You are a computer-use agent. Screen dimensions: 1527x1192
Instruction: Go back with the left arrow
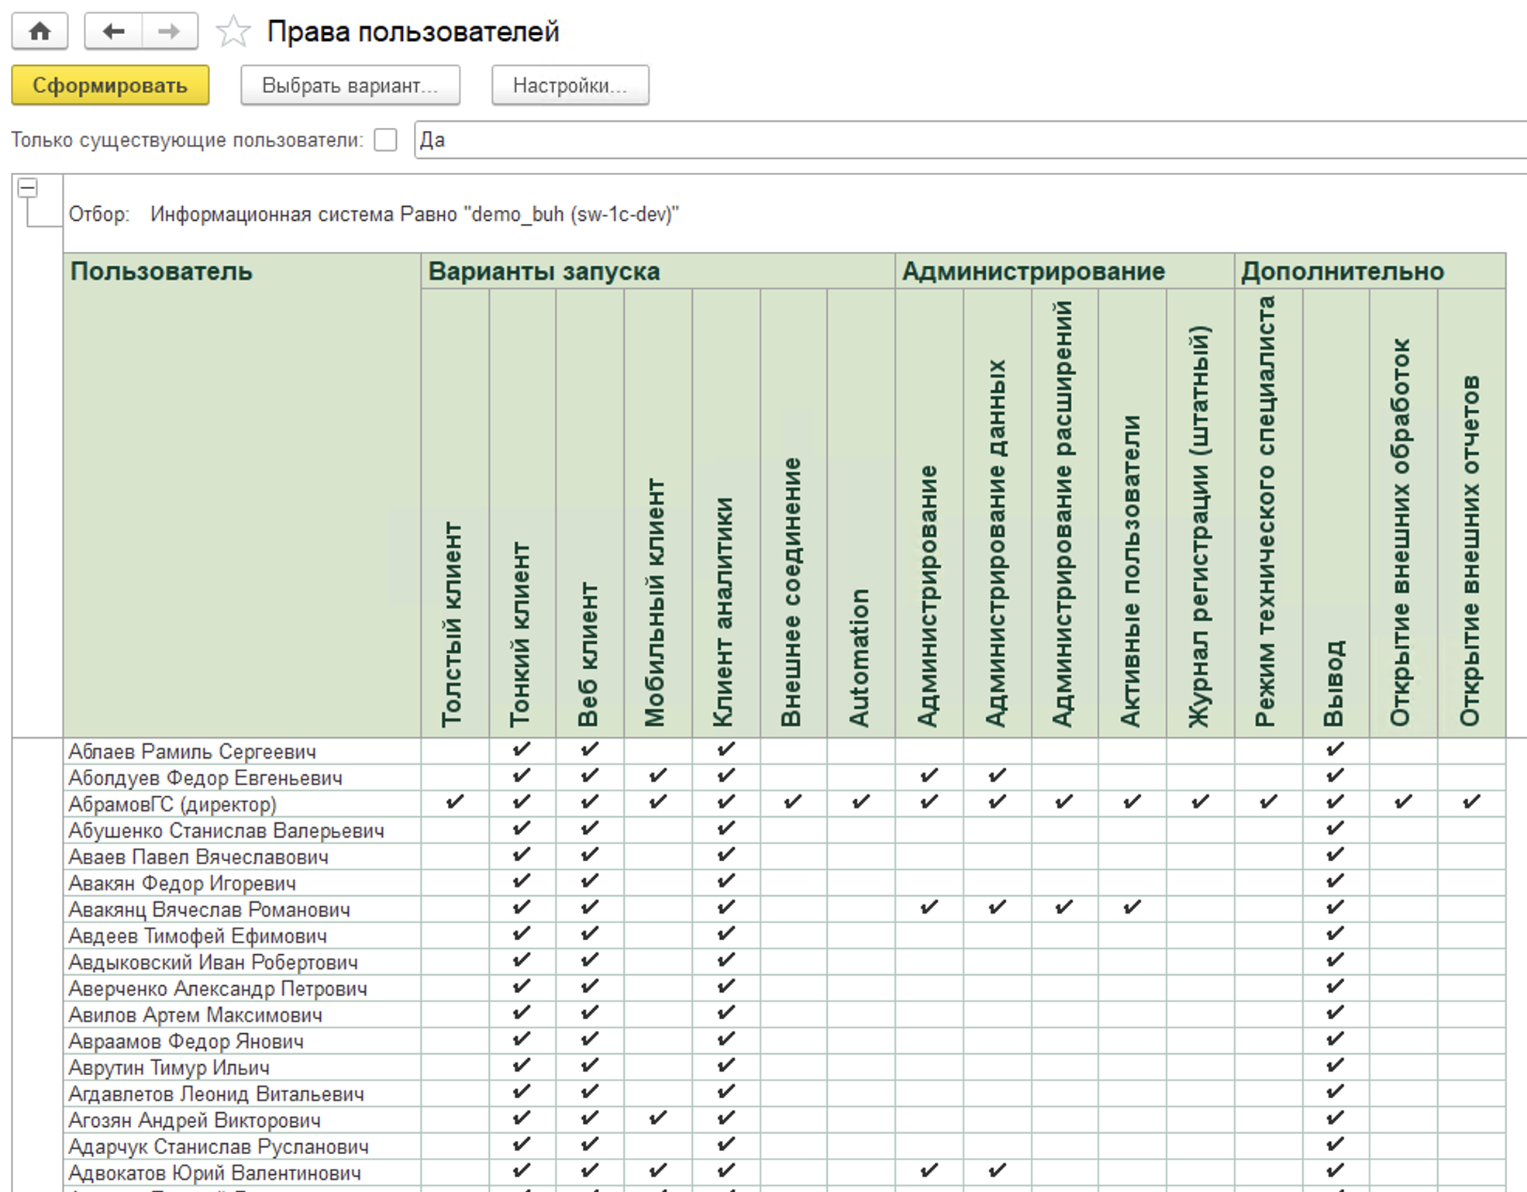click(113, 32)
